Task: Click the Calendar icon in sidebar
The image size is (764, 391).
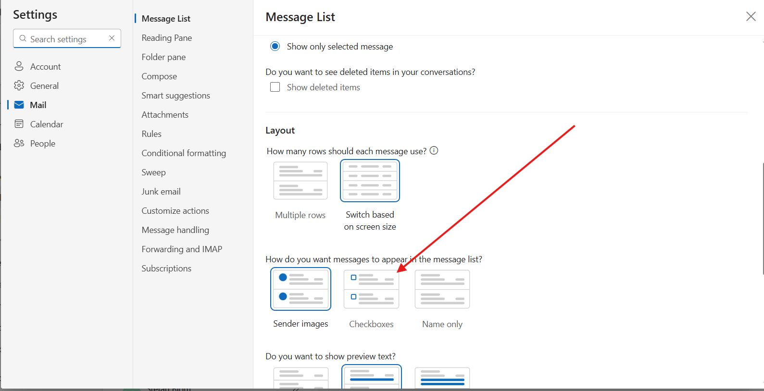Action: (19, 124)
